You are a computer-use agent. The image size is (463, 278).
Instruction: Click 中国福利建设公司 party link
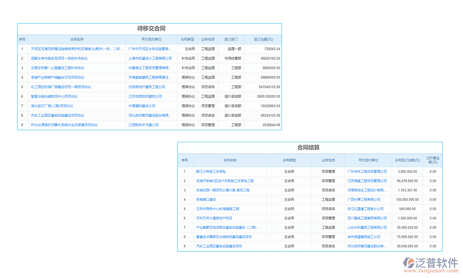pyautogui.click(x=142, y=106)
